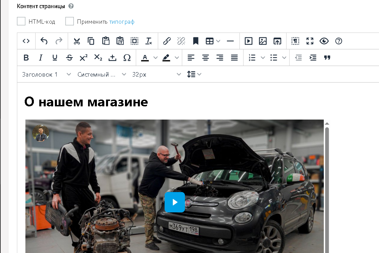379x253 pixels.
Task: Expand the table insert menu
Action: pos(218,41)
